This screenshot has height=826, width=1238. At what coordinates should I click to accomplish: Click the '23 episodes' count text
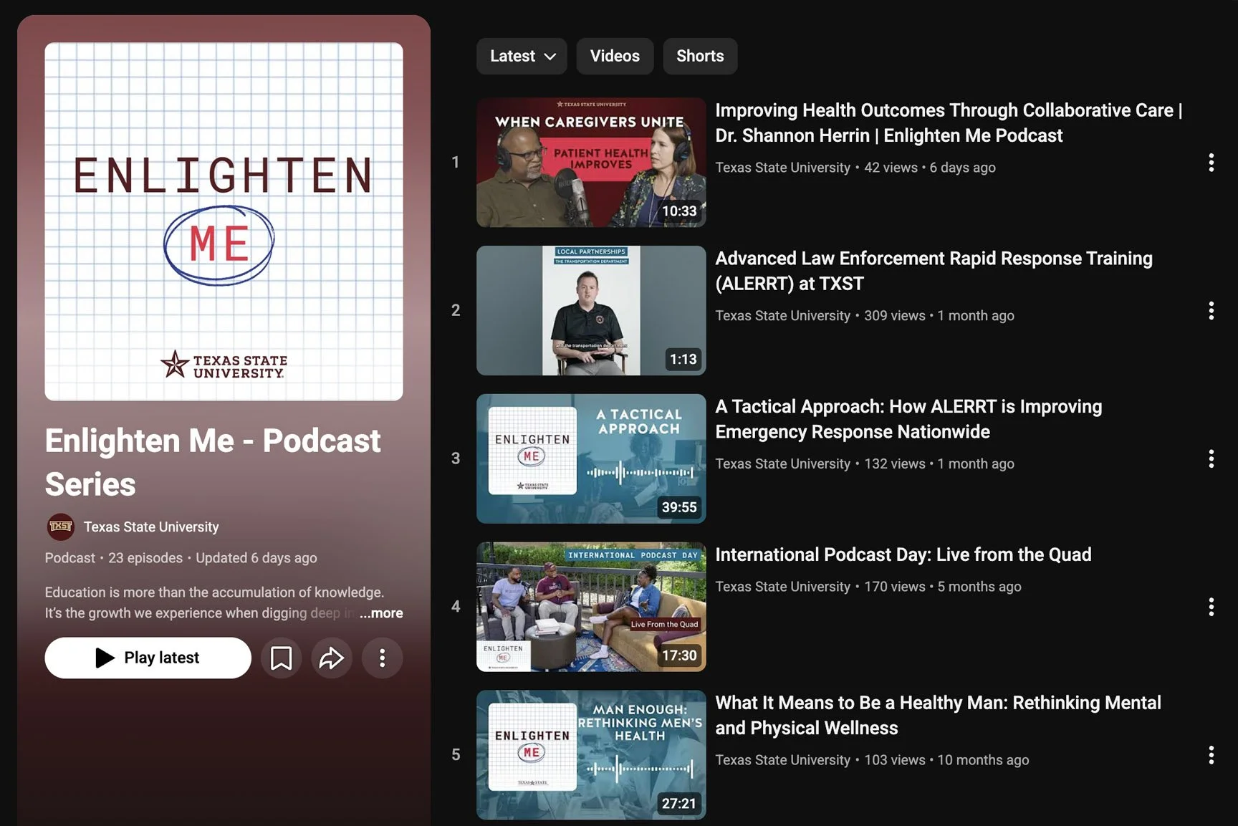click(x=145, y=558)
